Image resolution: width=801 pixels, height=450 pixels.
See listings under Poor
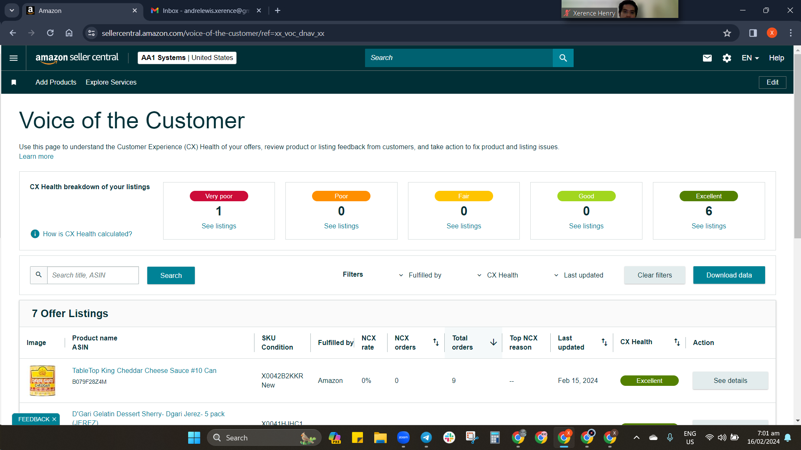click(341, 226)
